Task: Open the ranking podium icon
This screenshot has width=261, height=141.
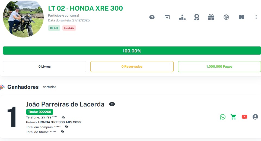Action: tap(182, 17)
